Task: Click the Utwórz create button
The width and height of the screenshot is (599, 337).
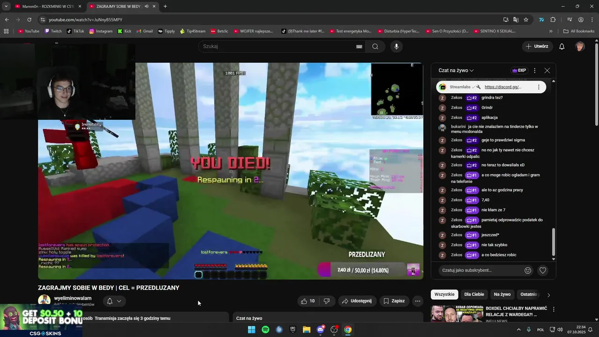Action: coord(537,46)
